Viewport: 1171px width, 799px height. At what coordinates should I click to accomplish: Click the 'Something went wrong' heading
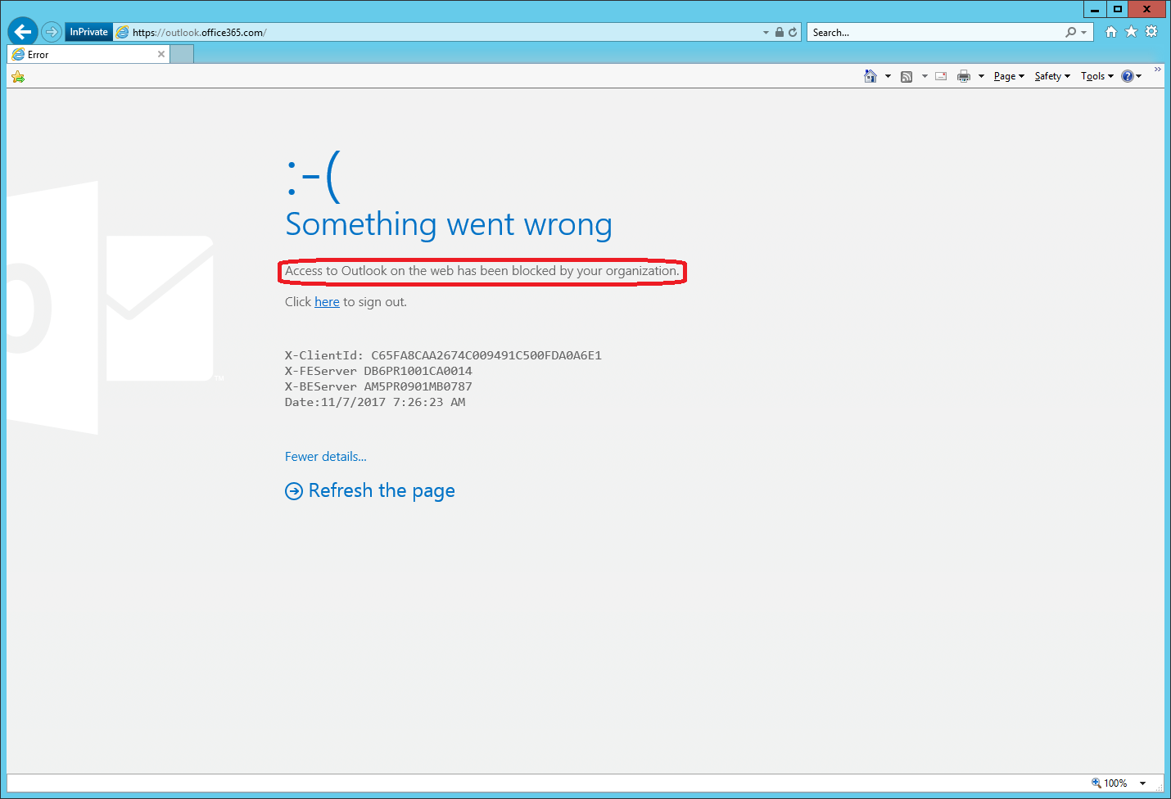[449, 224]
